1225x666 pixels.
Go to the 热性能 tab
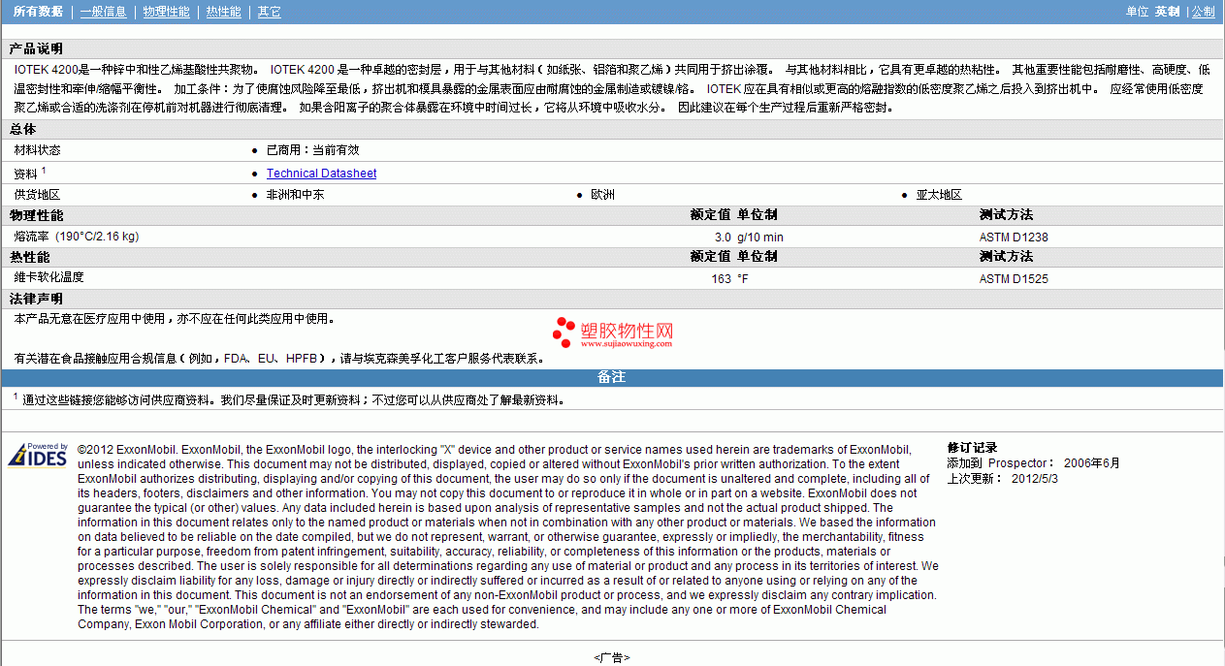coord(223,12)
